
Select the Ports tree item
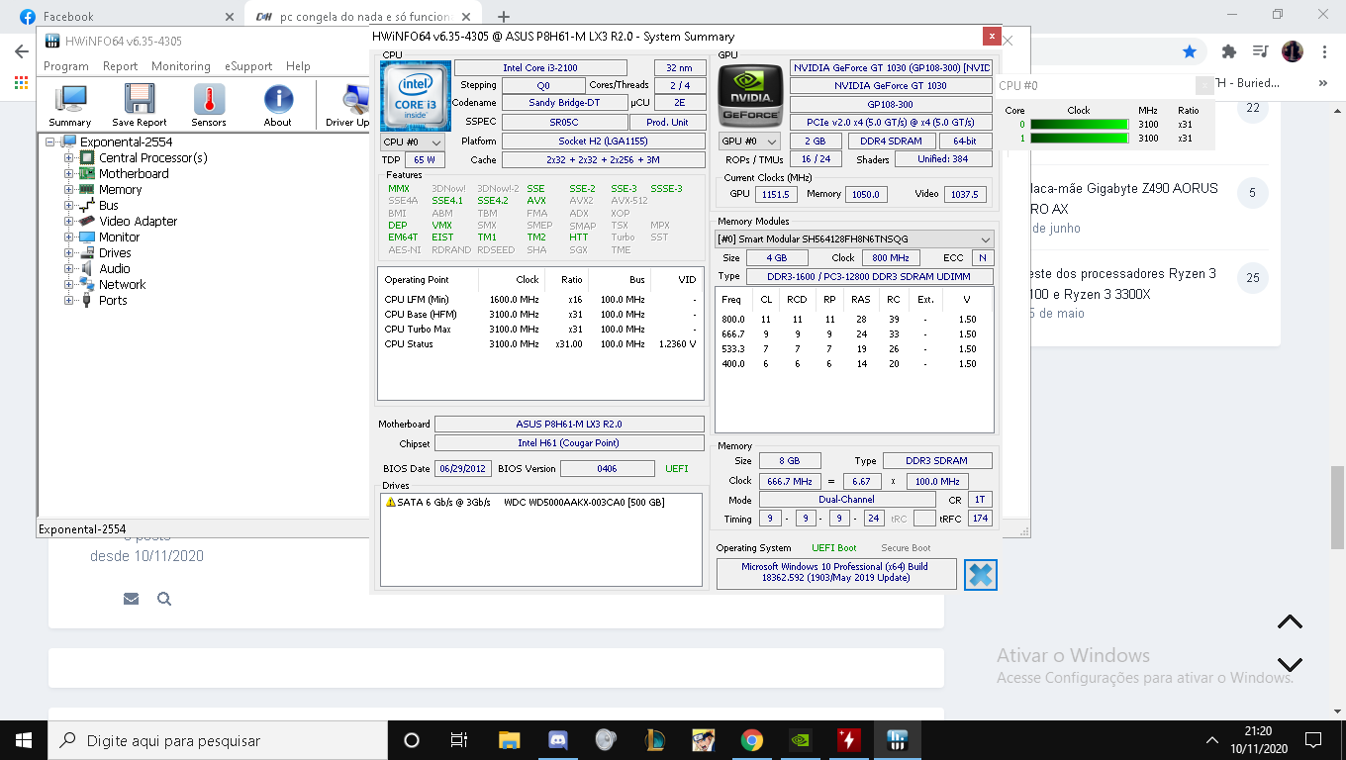(113, 300)
